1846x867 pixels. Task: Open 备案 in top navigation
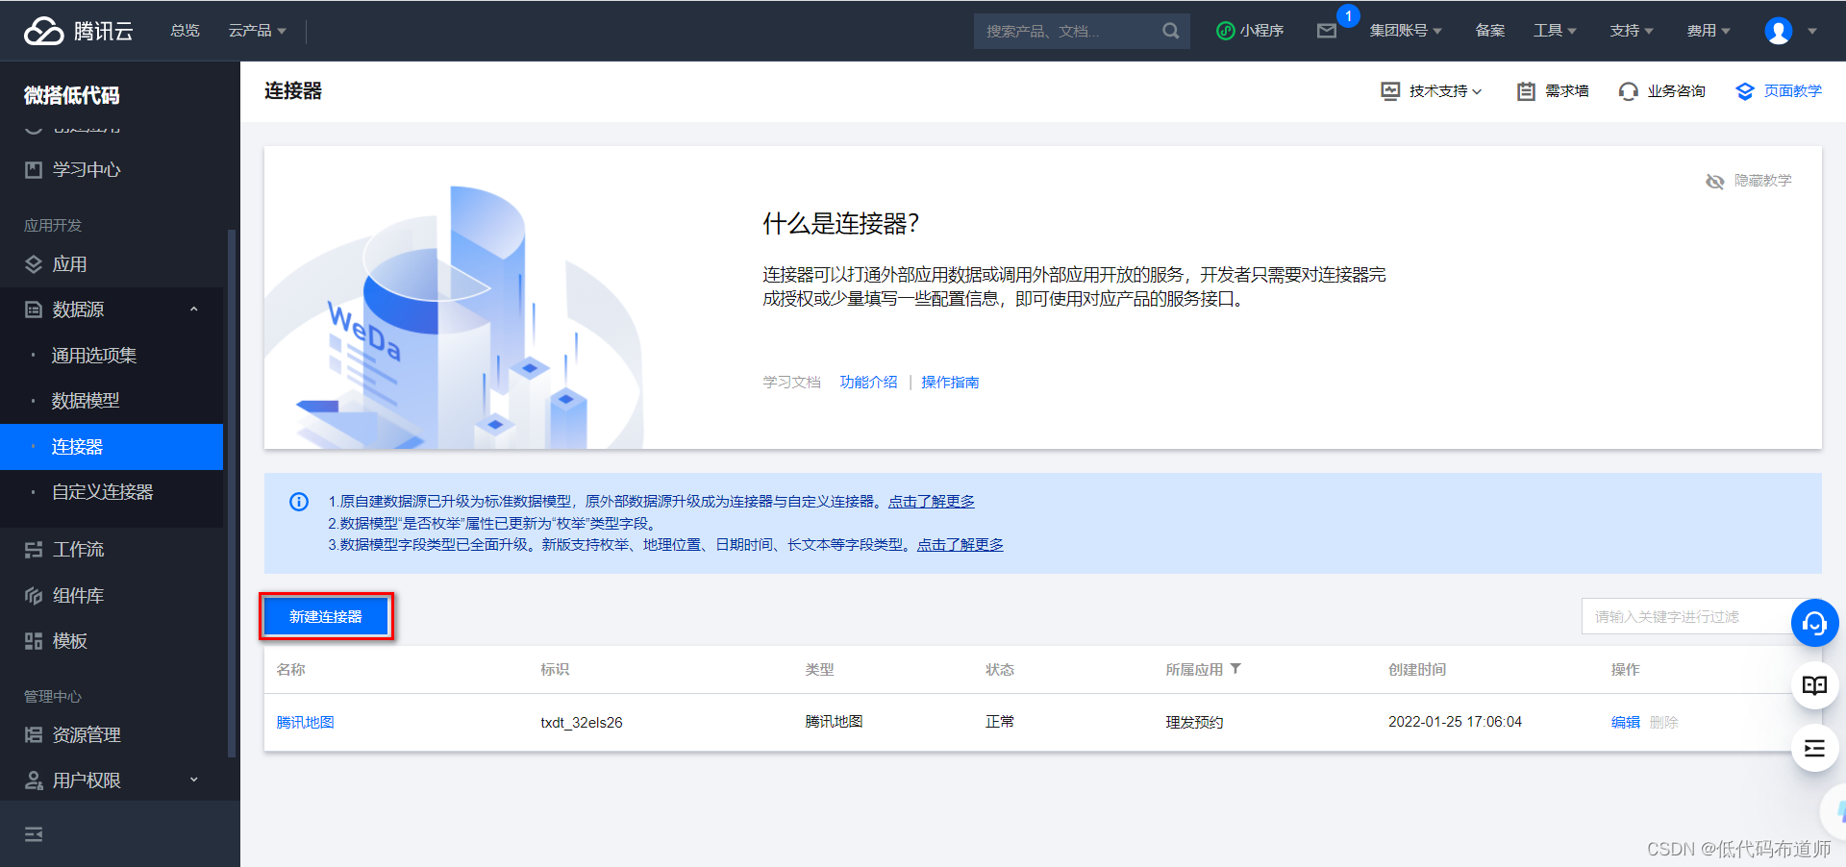pos(1490,31)
